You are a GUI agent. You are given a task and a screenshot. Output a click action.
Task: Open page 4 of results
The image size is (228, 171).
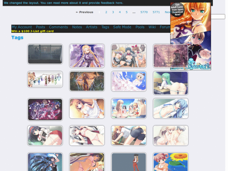tap(120, 12)
